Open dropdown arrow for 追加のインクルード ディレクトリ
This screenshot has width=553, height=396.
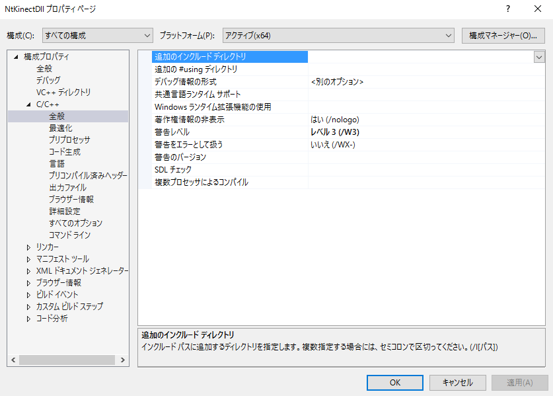pos(538,57)
